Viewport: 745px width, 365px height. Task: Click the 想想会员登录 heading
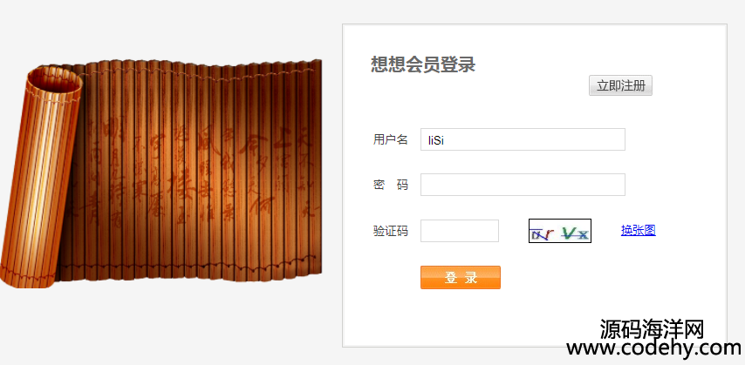point(423,64)
